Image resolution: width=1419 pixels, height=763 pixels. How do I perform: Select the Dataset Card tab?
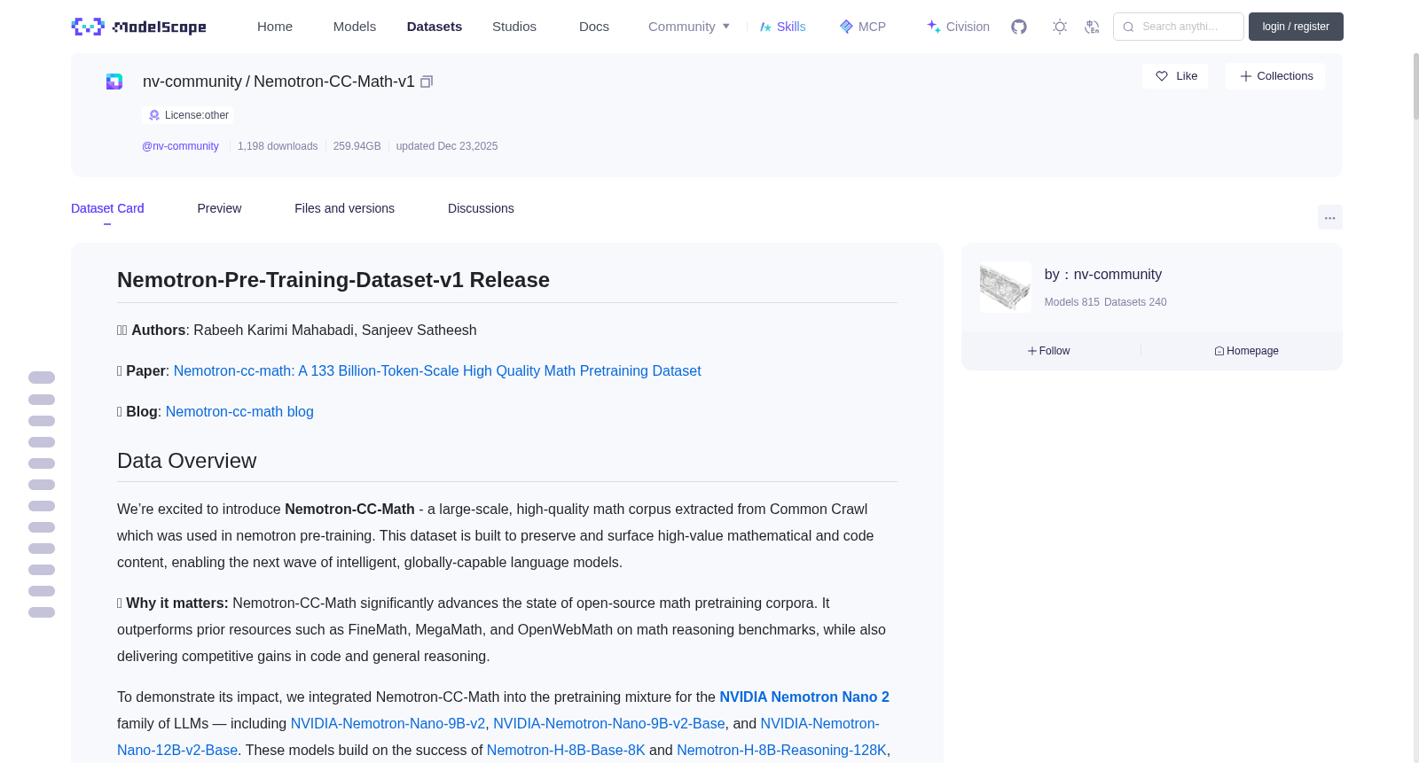tap(107, 208)
